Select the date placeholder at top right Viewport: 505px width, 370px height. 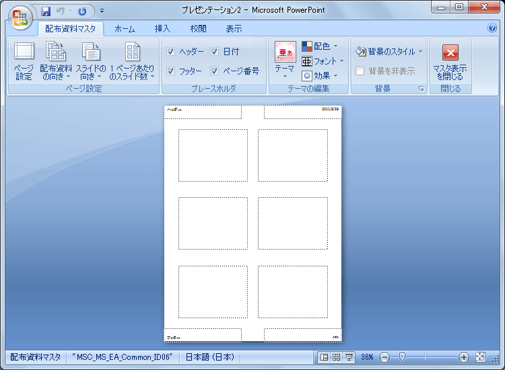303,112
